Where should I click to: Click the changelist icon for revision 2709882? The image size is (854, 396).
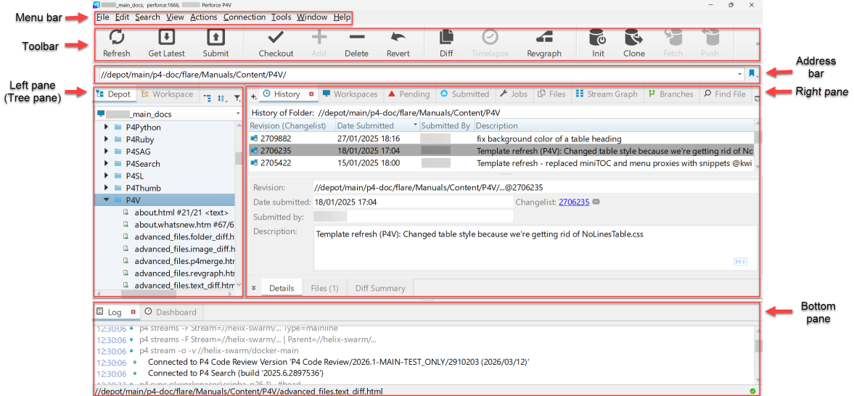255,139
